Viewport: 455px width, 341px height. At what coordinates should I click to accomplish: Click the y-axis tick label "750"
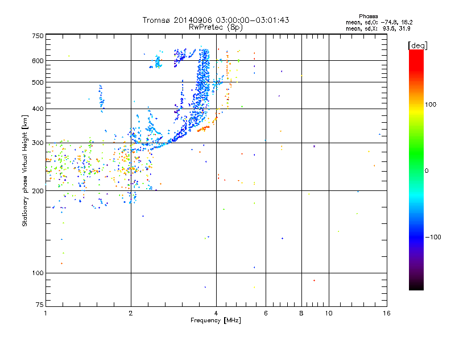[38, 36]
